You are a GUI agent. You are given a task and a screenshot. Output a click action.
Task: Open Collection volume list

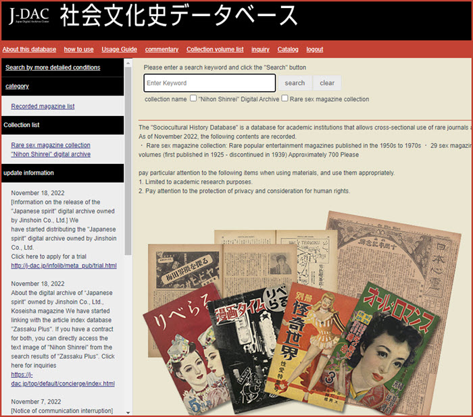[215, 49]
